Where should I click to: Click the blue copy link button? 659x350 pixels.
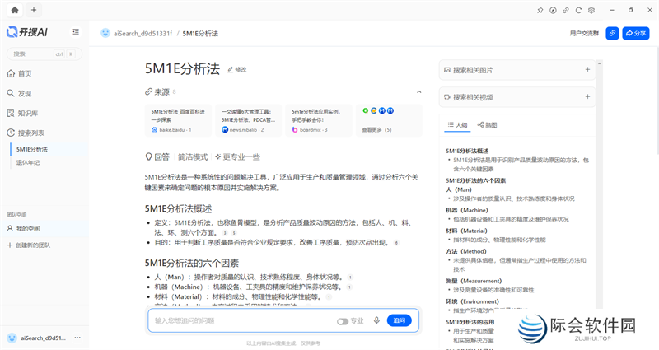coord(612,33)
